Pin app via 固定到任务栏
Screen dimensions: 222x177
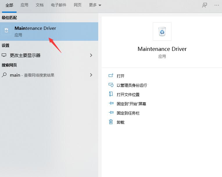(128, 113)
